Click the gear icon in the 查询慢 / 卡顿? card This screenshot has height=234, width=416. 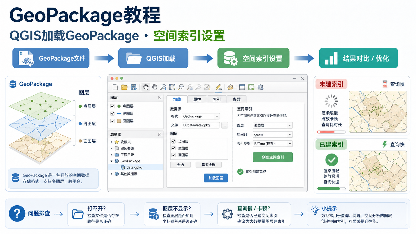(x=227, y=214)
